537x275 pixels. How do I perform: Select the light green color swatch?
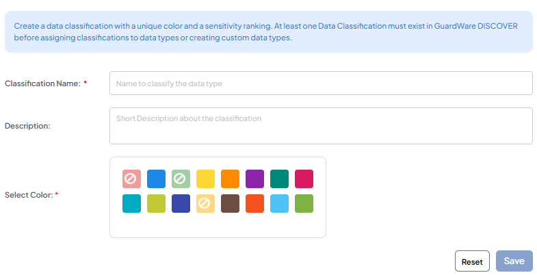(304, 203)
